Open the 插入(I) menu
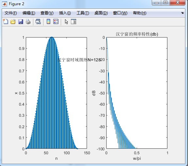The height and width of the screenshot is (166, 188). pos(65,13)
